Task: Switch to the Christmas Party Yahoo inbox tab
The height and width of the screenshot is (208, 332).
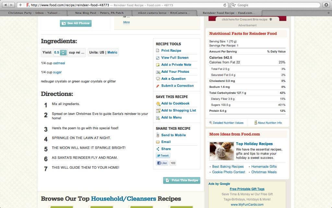Action: [34, 13]
